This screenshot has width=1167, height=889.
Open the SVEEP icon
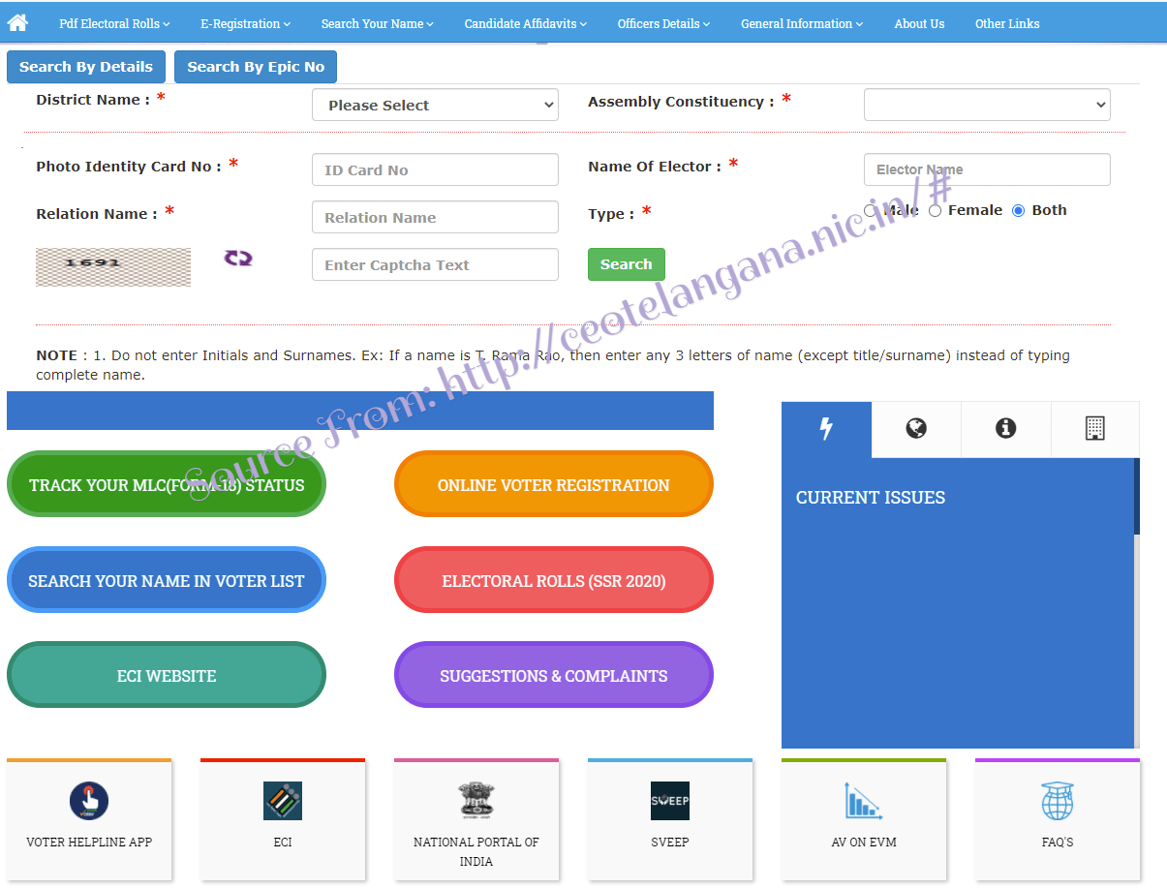pos(669,801)
